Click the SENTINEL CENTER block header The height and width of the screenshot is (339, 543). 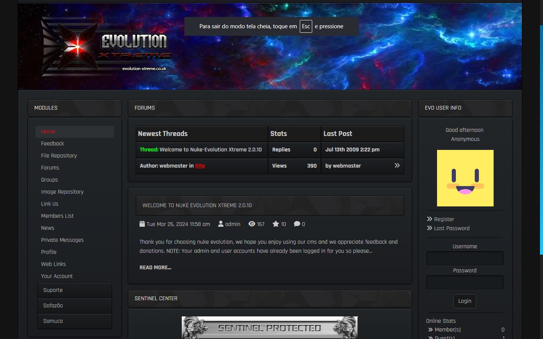point(270,298)
